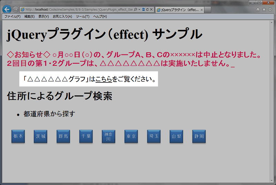Open the お気に入り(A) menu
This screenshot has width=276, height=185.
(62, 17)
